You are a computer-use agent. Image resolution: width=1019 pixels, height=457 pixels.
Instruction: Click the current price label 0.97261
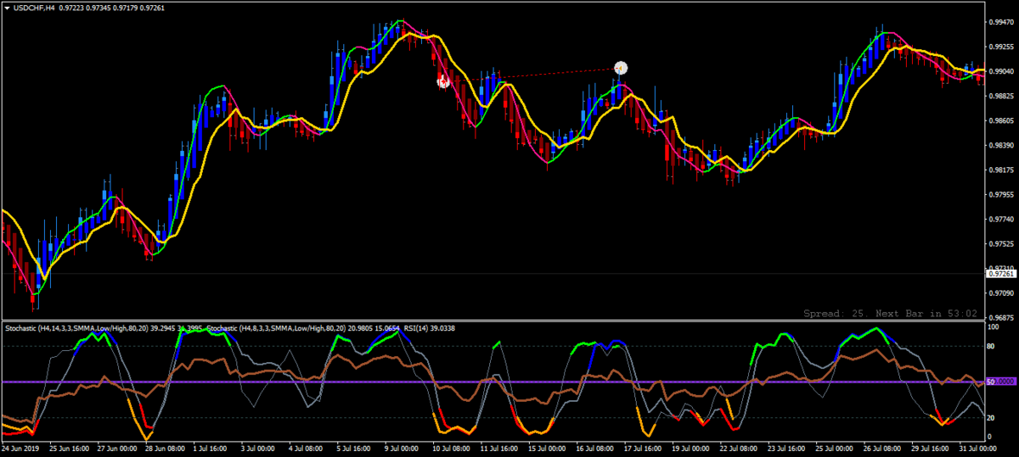[x=1002, y=274]
